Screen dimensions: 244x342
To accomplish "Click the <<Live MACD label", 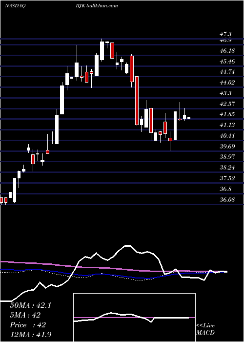I will (x=205, y=329).
